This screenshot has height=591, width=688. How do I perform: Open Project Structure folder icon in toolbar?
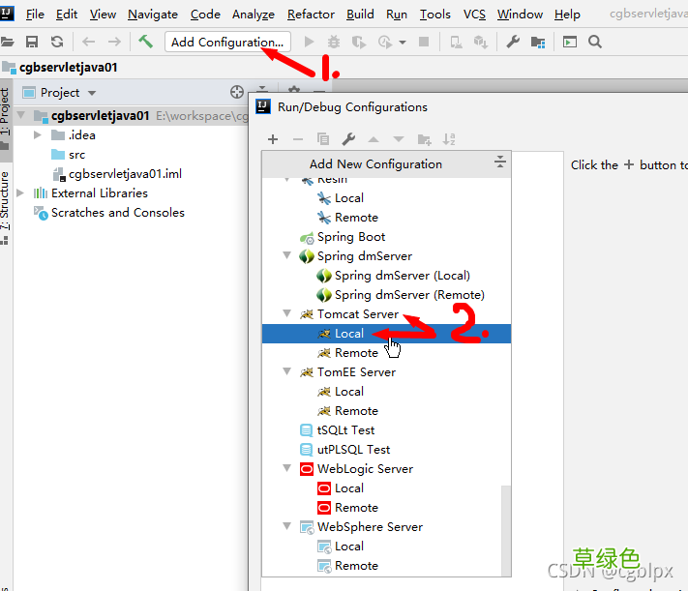[x=537, y=43]
